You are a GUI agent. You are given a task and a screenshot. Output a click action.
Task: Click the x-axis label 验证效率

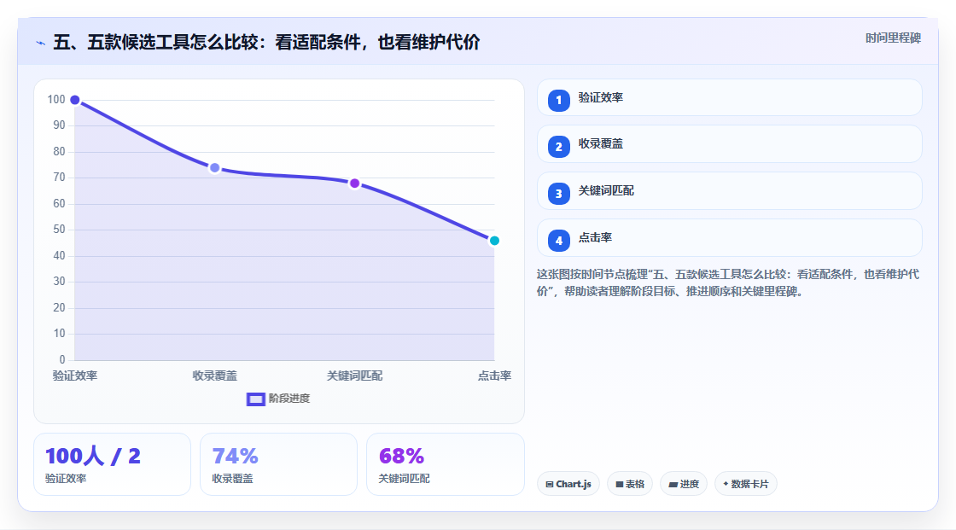75,376
